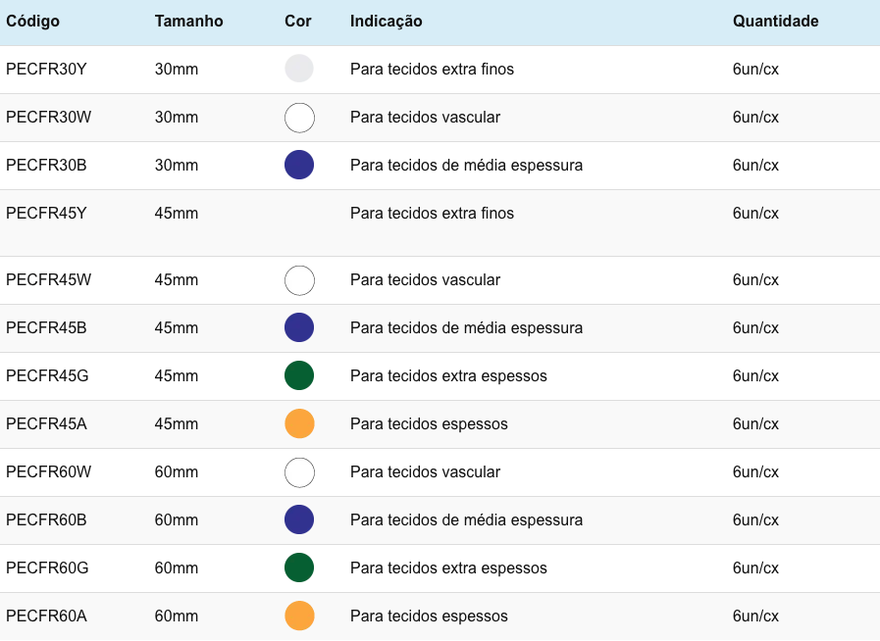
Task: Click the white color circle for PECFR45W
Action: pyautogui.click(x=299, y=280)
